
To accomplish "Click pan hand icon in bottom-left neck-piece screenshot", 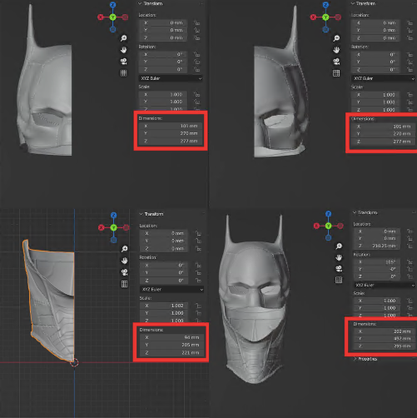I will point(125,261).
